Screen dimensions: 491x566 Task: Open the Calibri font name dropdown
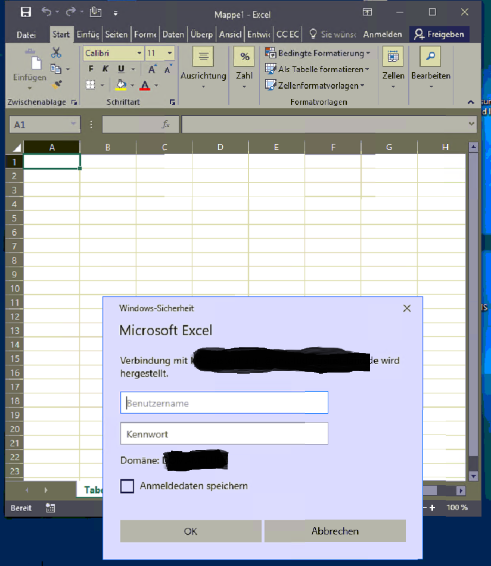tap(139, 53)
